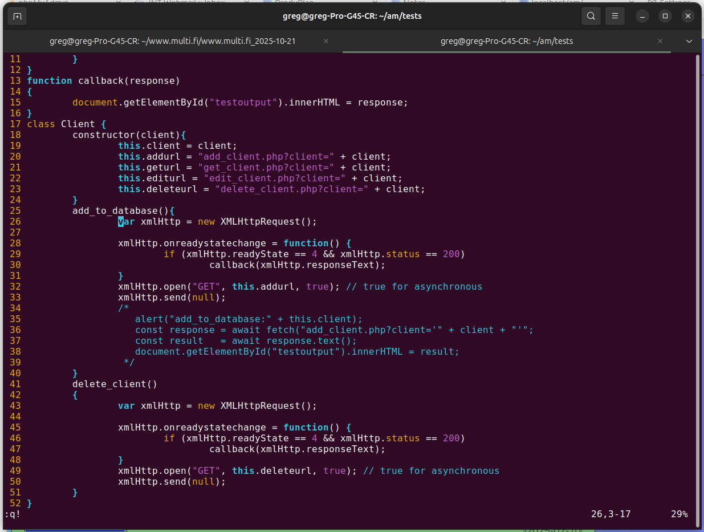
Task: Switch to the ~/www.multi.fi_2025-10-21 tab
Action: click(x=172, y=41)
